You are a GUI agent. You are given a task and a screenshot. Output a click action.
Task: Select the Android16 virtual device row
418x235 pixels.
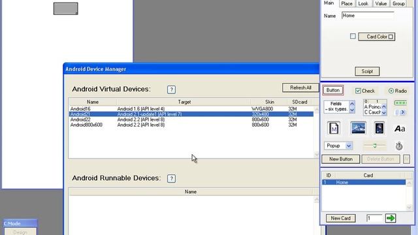[191, 109]
